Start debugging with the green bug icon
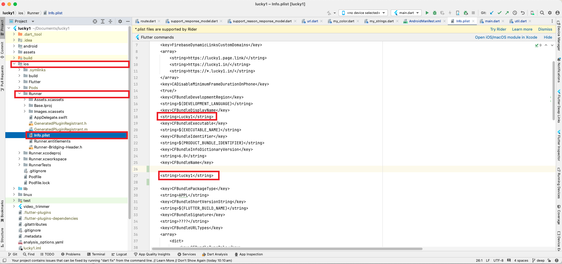Viewport: 562px width, 264px height. click(x=435, y=13)
